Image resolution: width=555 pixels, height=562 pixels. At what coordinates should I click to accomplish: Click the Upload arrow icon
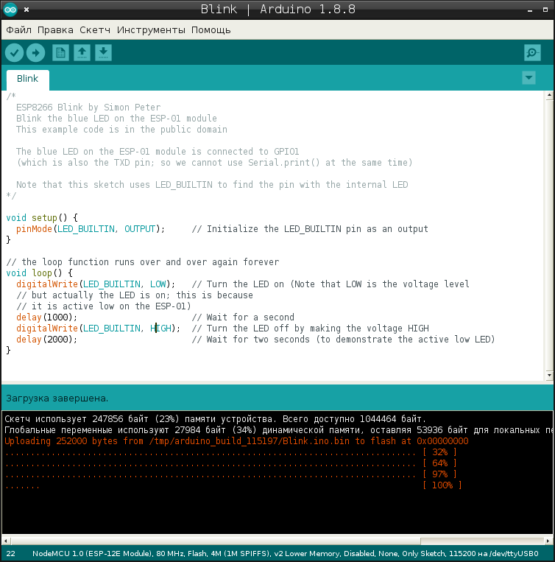click(x=36, y=53)
